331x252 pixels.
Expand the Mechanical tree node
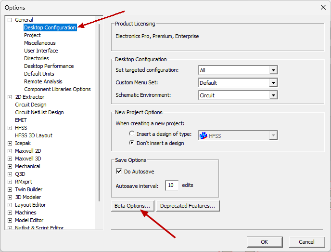pos(10,166)
